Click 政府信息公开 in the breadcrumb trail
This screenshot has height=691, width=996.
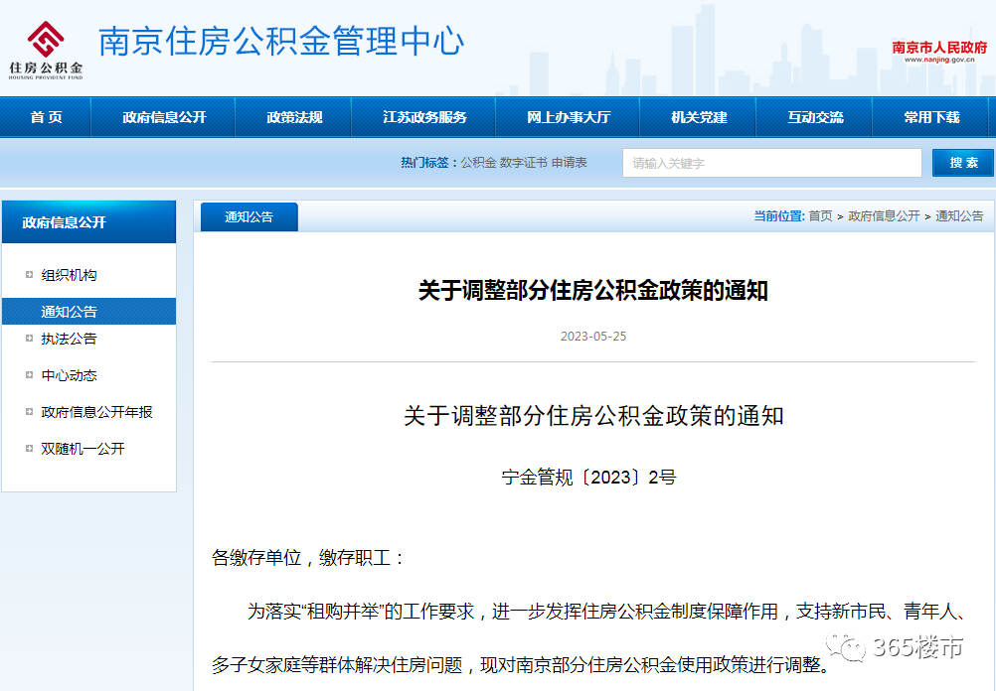pyautogui.click(x=884, y=216)
